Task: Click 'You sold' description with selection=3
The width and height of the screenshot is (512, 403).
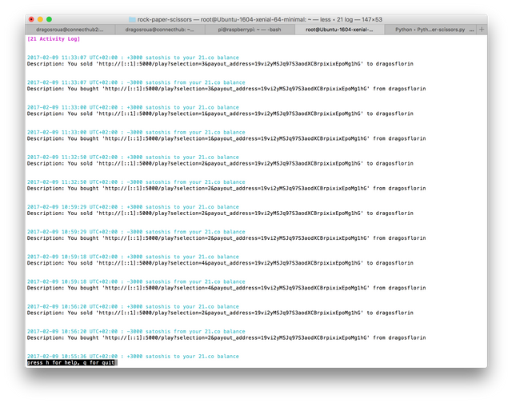Action: pos(220,64)
